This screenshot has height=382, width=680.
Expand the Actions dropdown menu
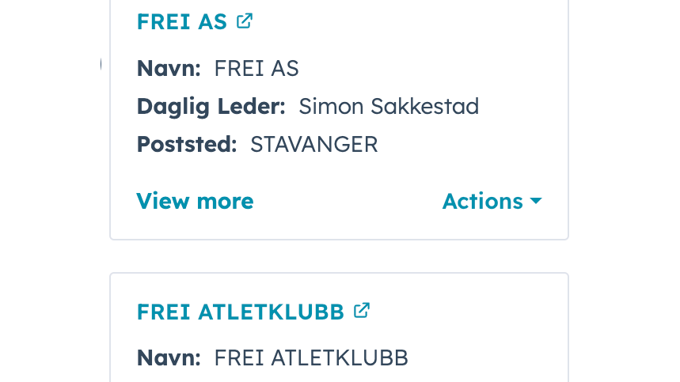click(x=491, y=202)
